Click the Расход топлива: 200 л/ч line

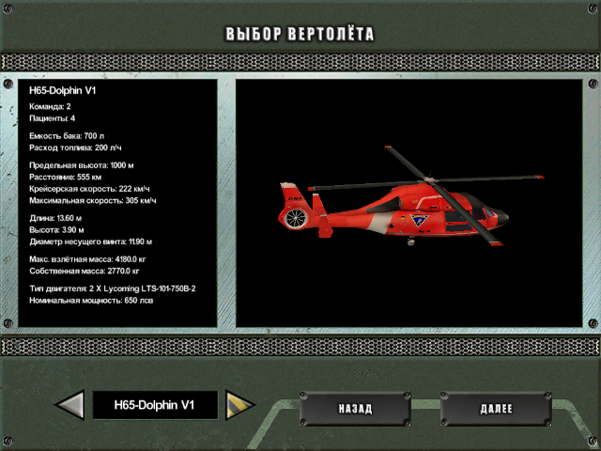(x=77, y=148)
